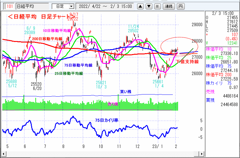Click the 買残 value 24464588
240x158 pixels.
[x=229, y=105]
